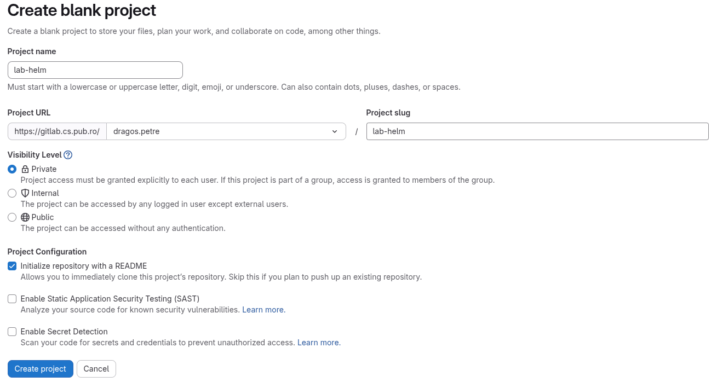Click the Internal label text
The width and height of the screenshot is (717, 388).
coord(44,193)
